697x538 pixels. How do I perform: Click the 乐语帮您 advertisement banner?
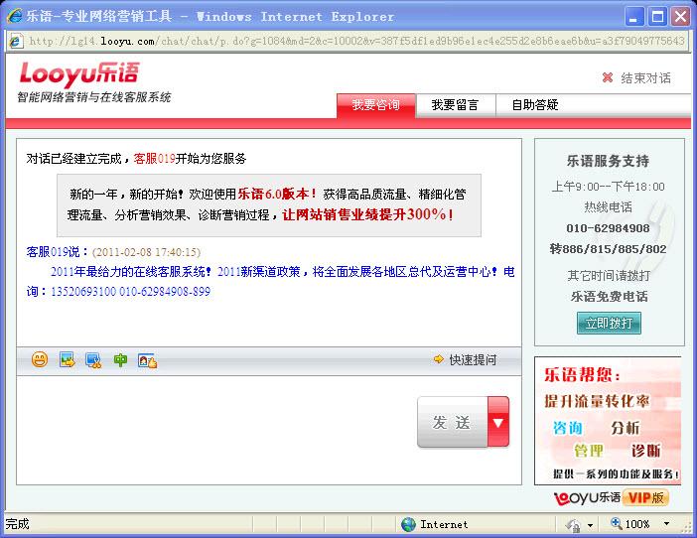[x=608, y=421]
